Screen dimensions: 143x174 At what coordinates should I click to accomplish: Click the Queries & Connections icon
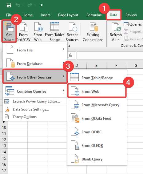[x=126, y=24]
